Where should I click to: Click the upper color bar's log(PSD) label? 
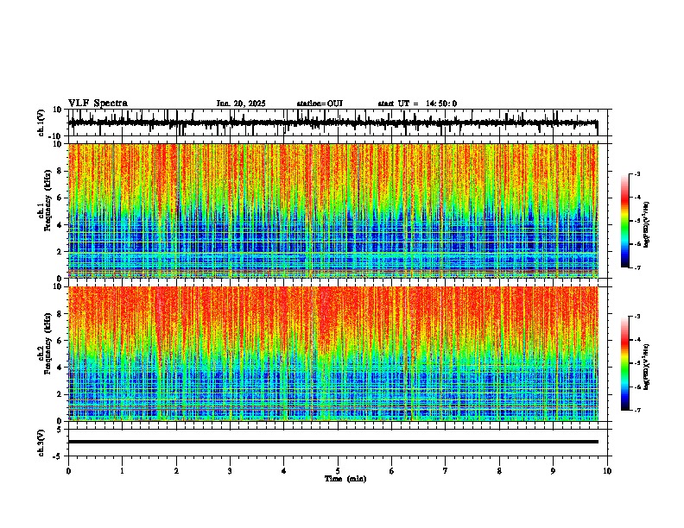point(647,224)
